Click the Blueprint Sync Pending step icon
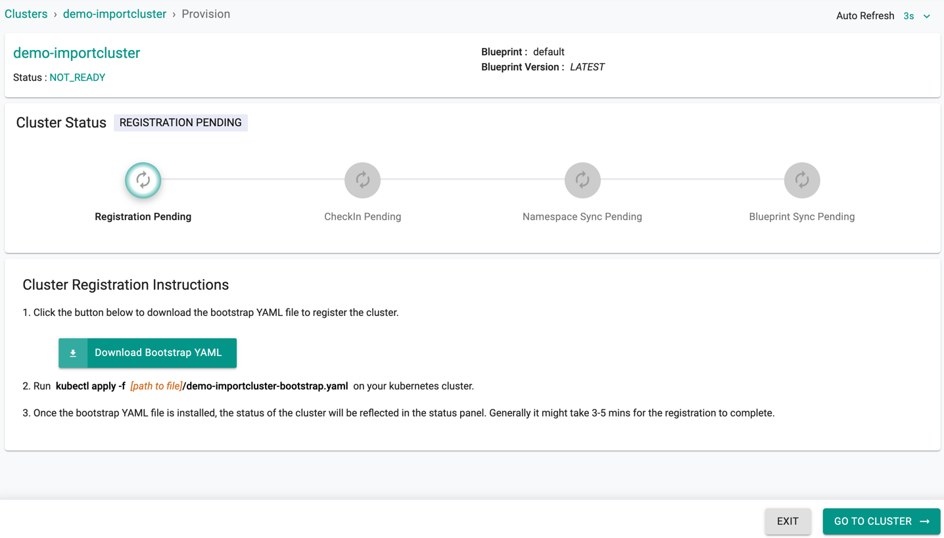This screenshot has width=944, height=538. tap(802, 180)
